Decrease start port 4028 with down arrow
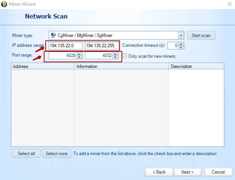 click(79, 57)
